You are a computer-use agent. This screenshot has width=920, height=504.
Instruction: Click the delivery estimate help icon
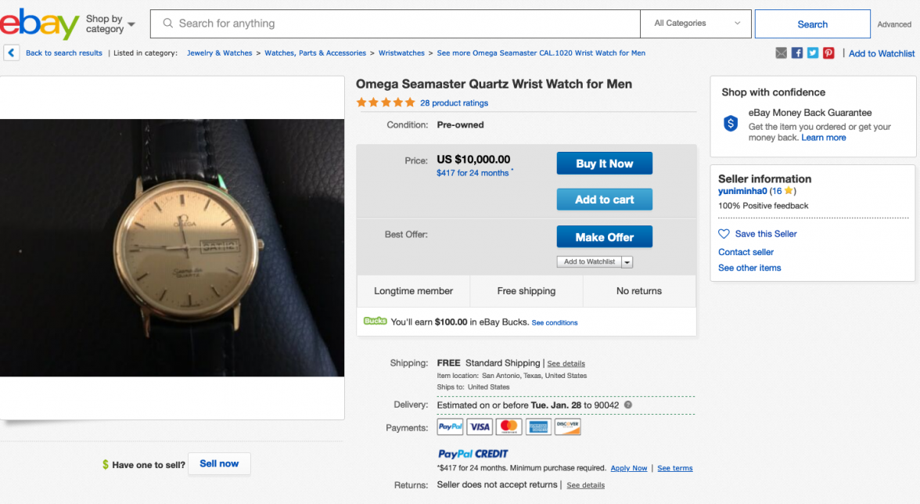(x=628, y=405)
